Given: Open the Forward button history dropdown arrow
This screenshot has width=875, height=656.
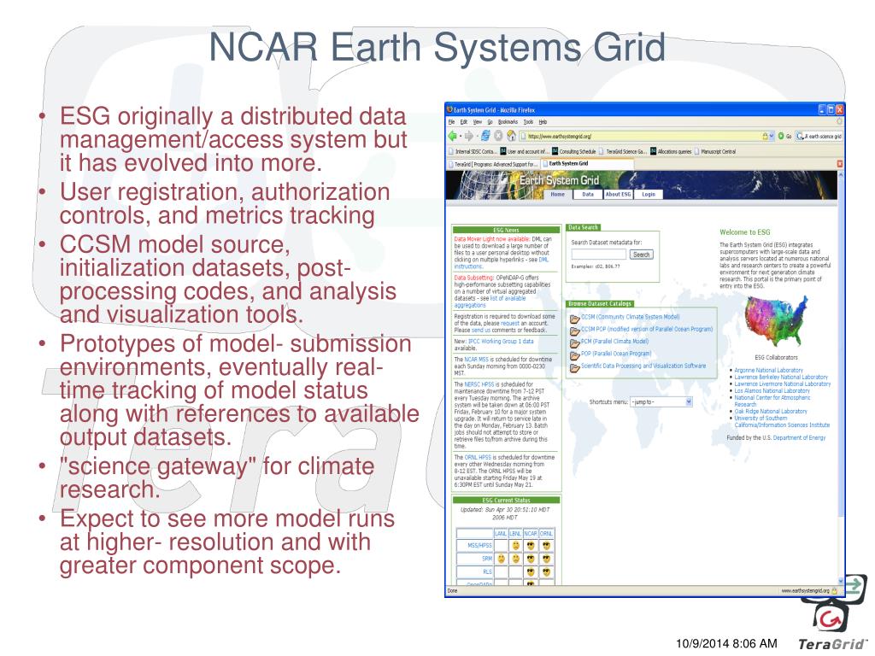Looking at the screenshot, I should tap(476, 136).
